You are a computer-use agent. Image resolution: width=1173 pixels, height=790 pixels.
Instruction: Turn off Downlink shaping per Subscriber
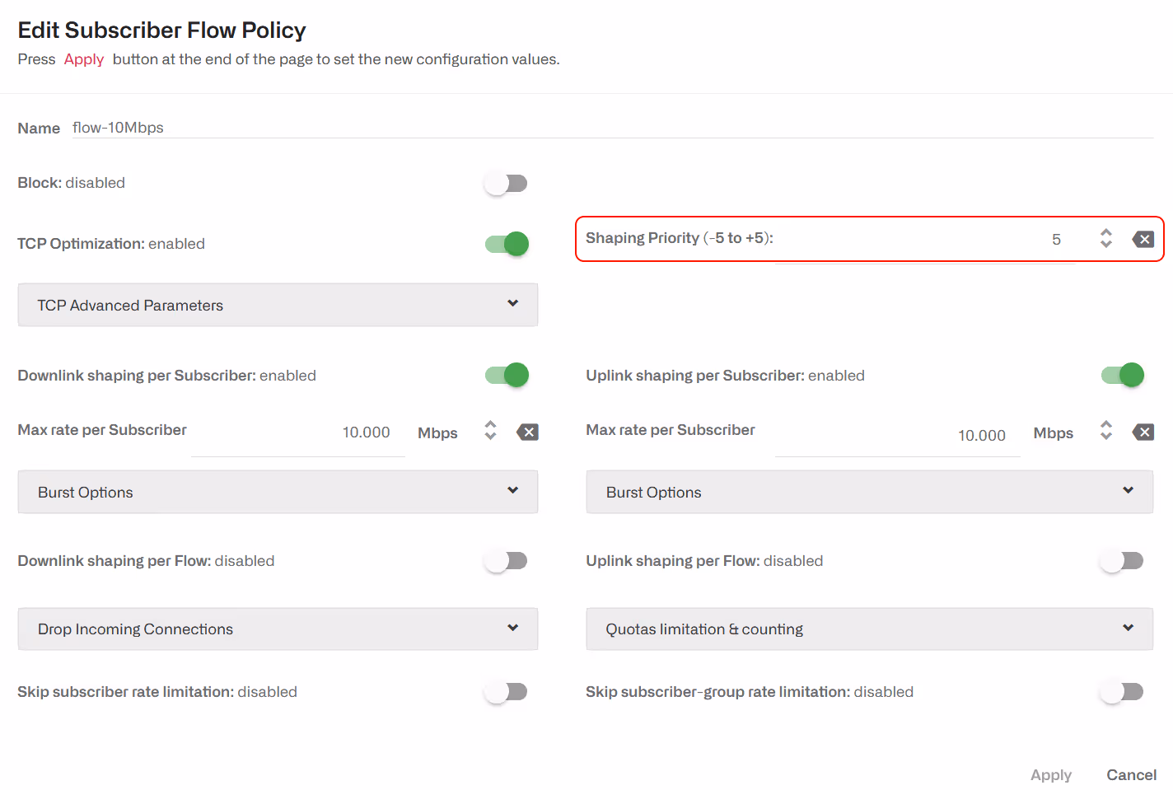(x=506, y=376)
